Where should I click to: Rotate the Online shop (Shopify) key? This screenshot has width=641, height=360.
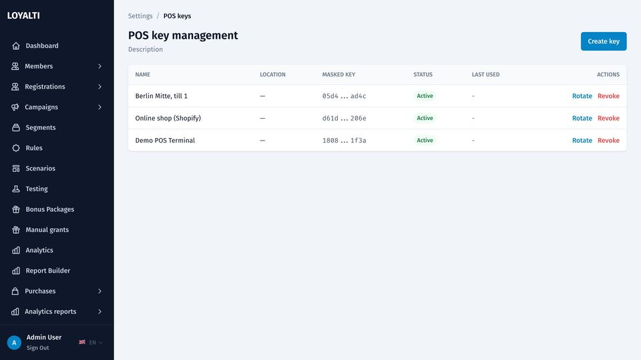tap(582, 118)
